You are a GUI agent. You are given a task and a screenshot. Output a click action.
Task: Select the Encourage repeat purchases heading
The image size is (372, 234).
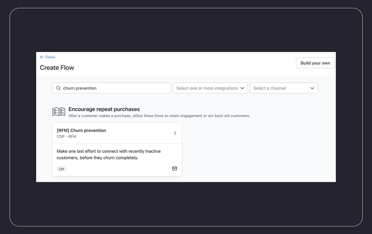tap(104, 109)
